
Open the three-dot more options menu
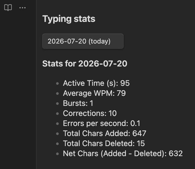22,8
